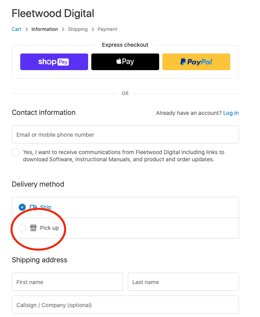Choose Apple Pay express checkout
Screen dimensions: 260x317
point(125,62)
